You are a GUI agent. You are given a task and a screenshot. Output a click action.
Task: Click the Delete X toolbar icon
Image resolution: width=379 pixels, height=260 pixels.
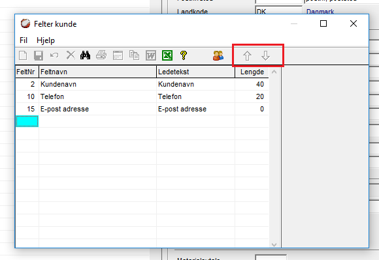pyautogui.click(x=71, y=55)
